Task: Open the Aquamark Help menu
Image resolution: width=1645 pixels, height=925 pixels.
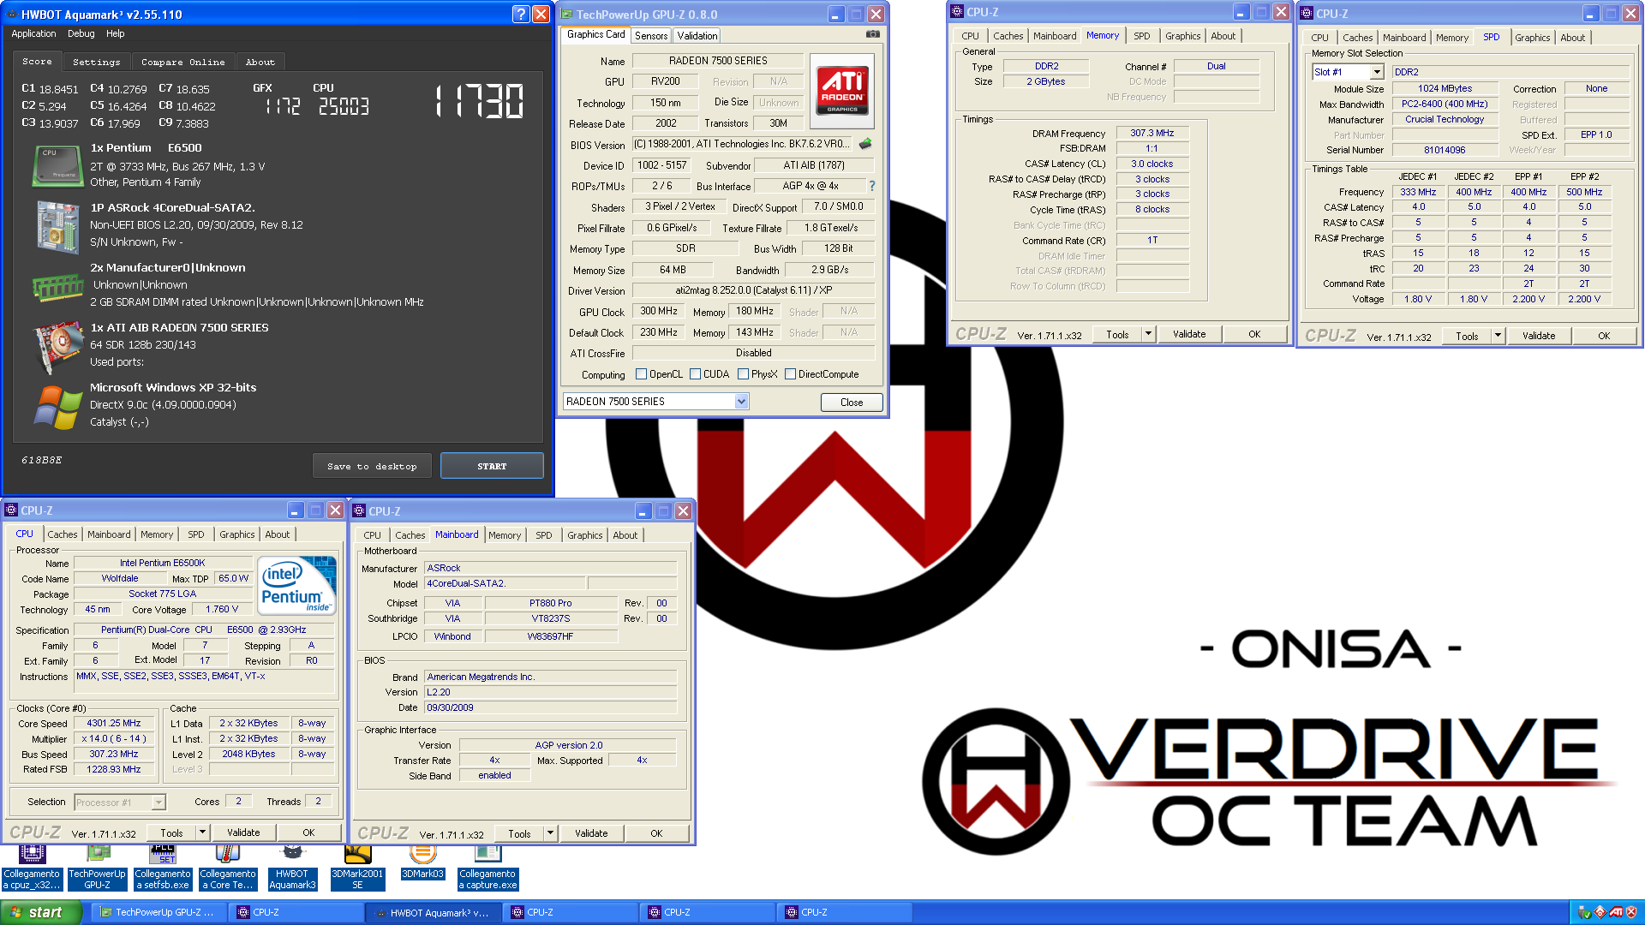Action: [x=116, y=34]
